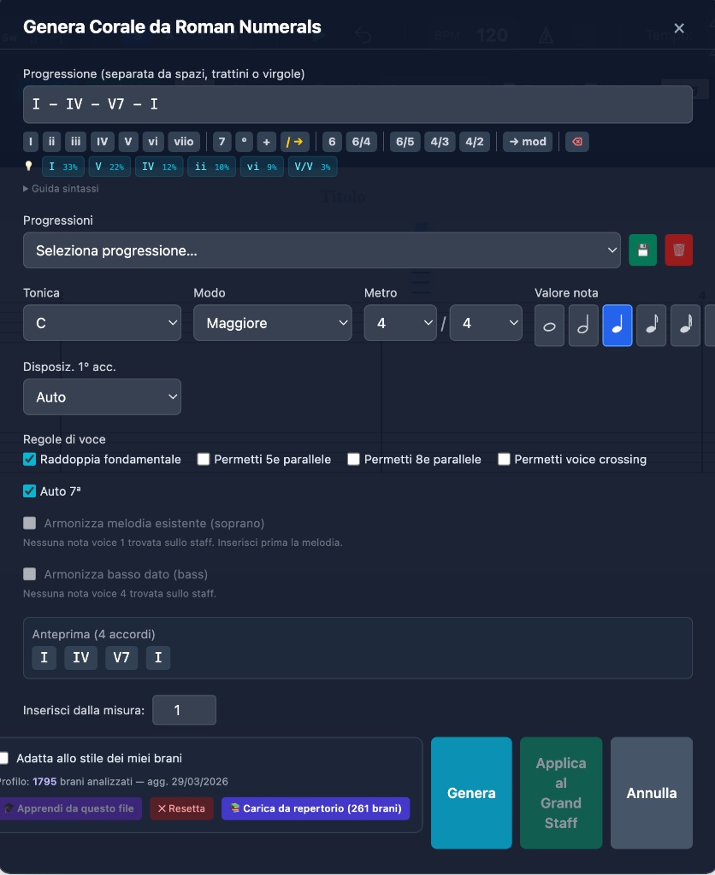The height and width of the screenshot is (875, 715).
Task: Enable Permetti 5e parallele
Action: tap(204, 460)
